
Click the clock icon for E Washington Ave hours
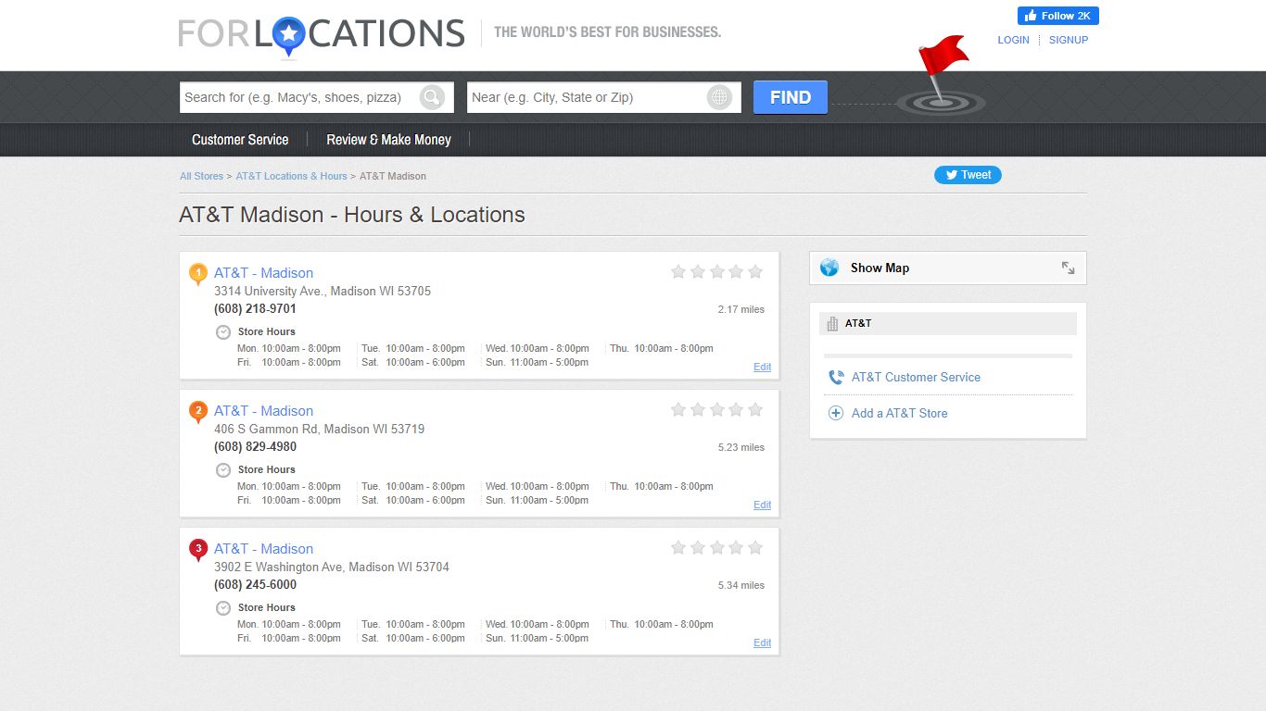point(223,608)
